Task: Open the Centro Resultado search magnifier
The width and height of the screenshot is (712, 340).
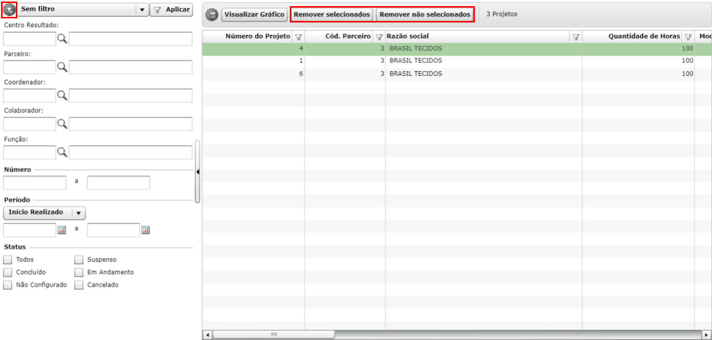Action: coord(62,39)
